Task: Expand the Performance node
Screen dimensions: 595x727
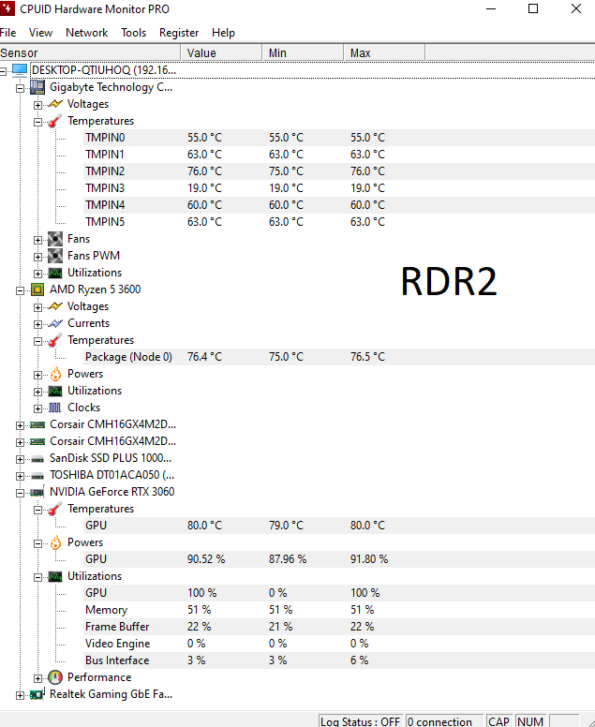Action: point(37,678)
